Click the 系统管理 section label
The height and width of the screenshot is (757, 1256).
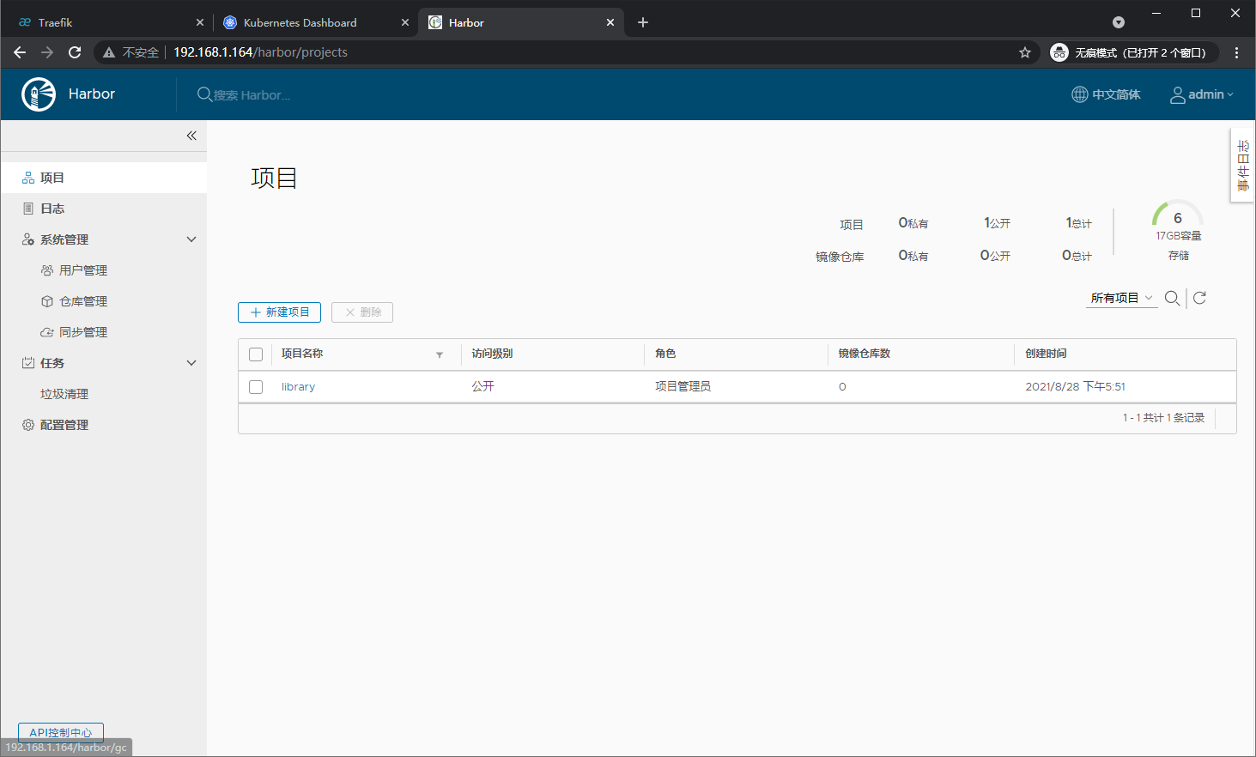[x=64, y=239]
